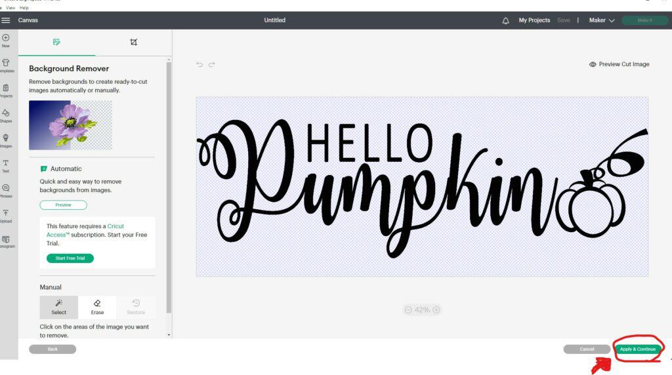Click the flower sample thumbnail
This screenshot has width=672, height=375.
[x=71, y=125]
